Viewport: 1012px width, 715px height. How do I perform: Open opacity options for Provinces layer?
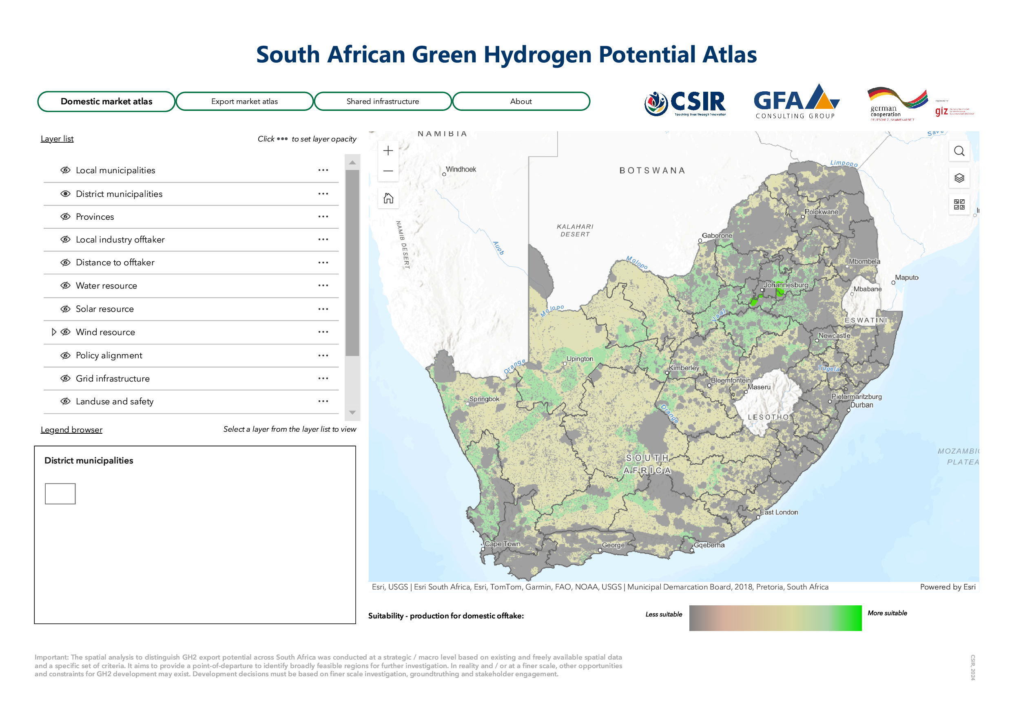click(323, 216)
